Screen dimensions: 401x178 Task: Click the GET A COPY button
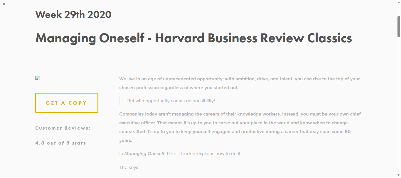[67, 103]
